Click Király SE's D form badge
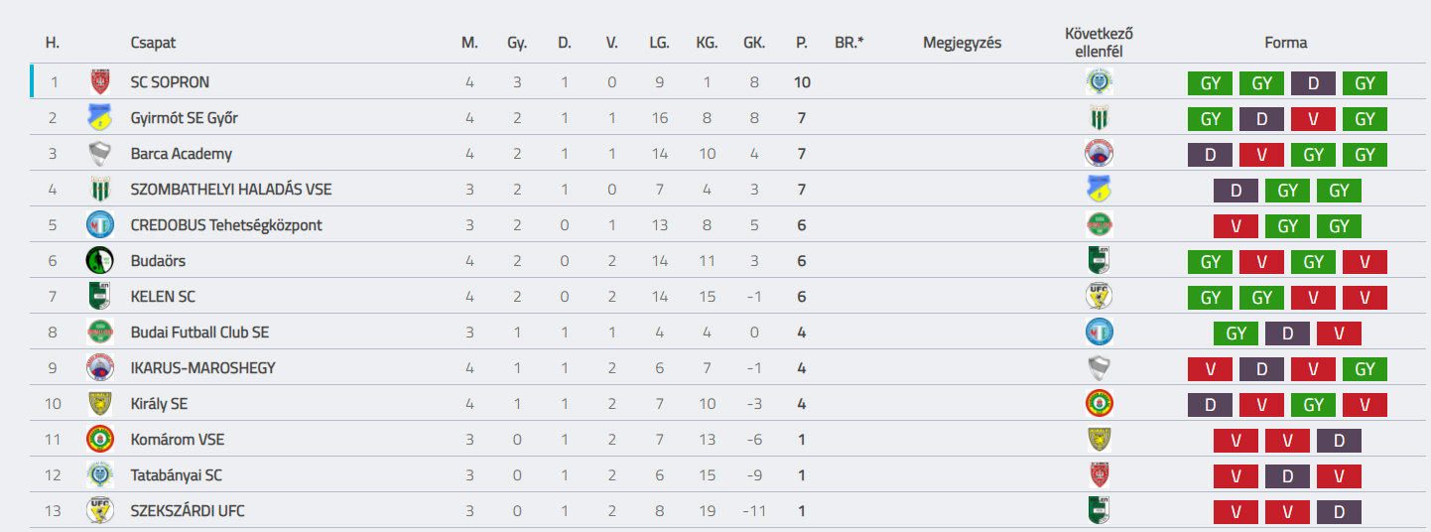 1211,405
